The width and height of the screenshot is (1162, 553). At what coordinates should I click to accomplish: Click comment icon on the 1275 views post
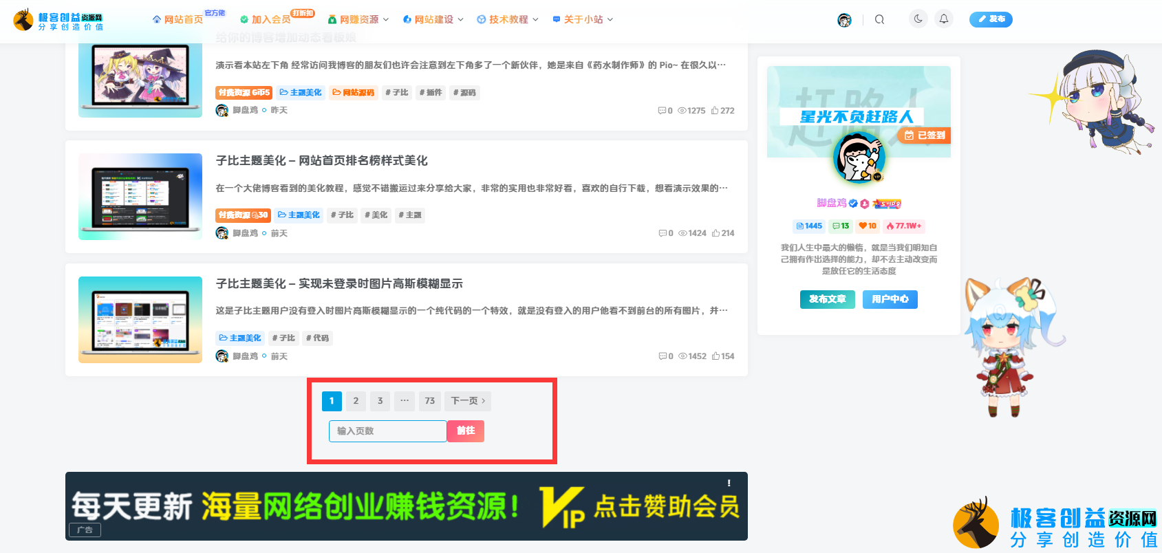coord(662,110)
